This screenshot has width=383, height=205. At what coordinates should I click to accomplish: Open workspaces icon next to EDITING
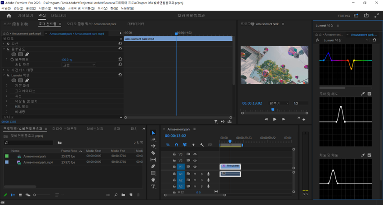(x=356, y=16)
